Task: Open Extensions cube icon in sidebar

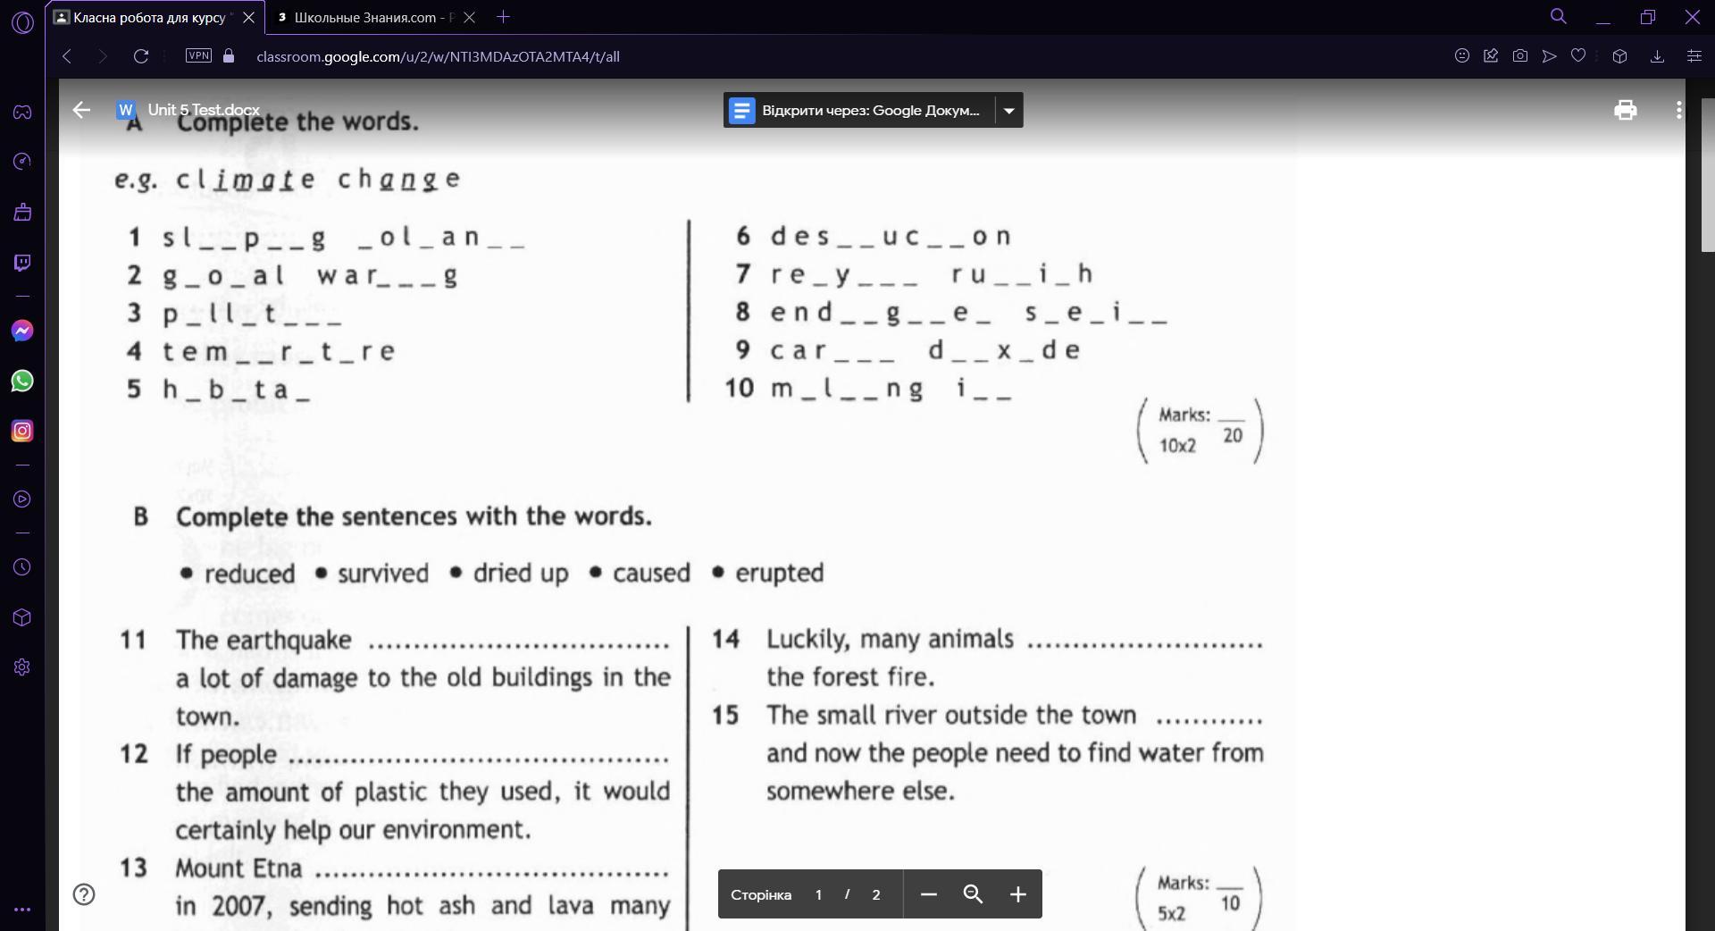Action: [22, 617]
